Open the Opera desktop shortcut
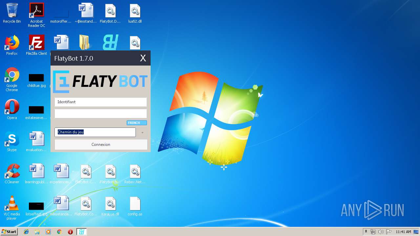420x236 pixels. click(12, 109)
